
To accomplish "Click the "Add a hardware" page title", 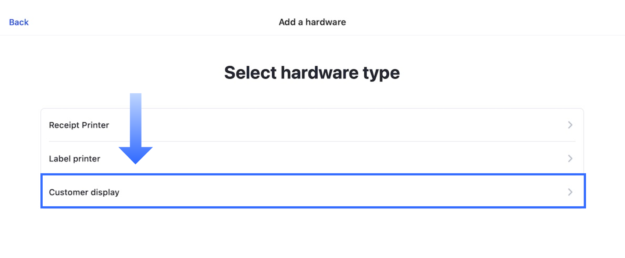I will point(312,22).
